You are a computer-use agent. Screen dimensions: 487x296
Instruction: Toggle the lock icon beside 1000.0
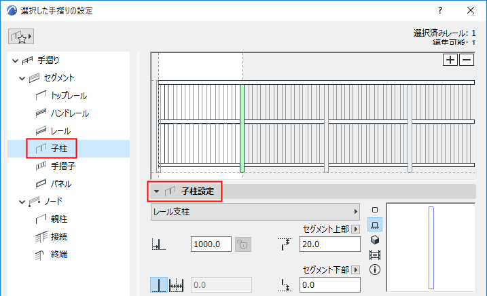point(243,244)
